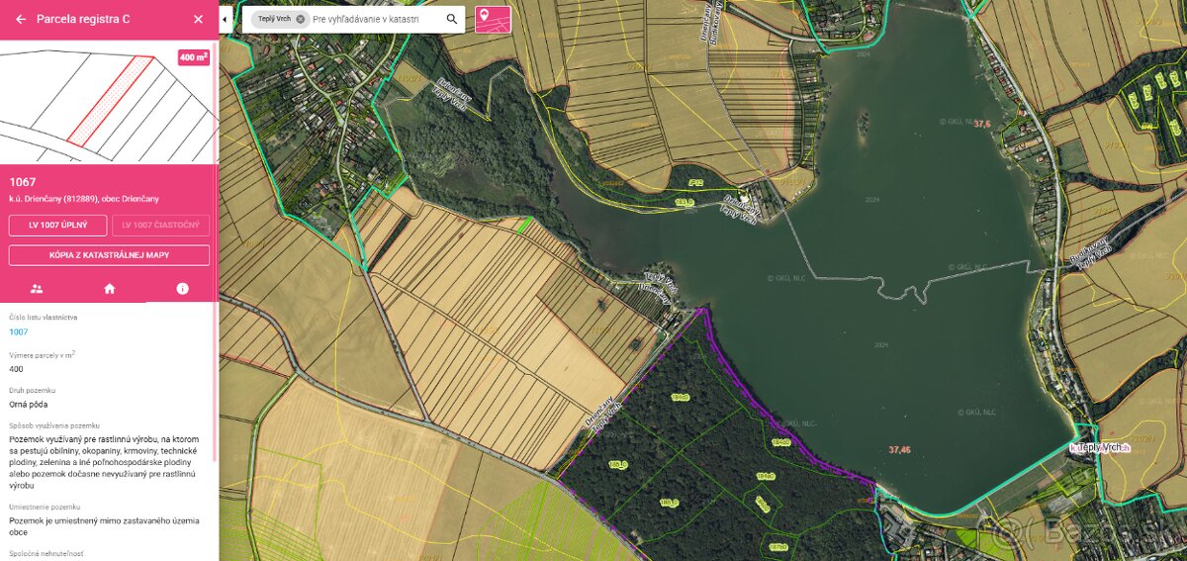Image resolution: width=1187 pixels, height=561 pixels.
Task: Remove the Teplý Vrch search chip
Action: pos(301,19)
